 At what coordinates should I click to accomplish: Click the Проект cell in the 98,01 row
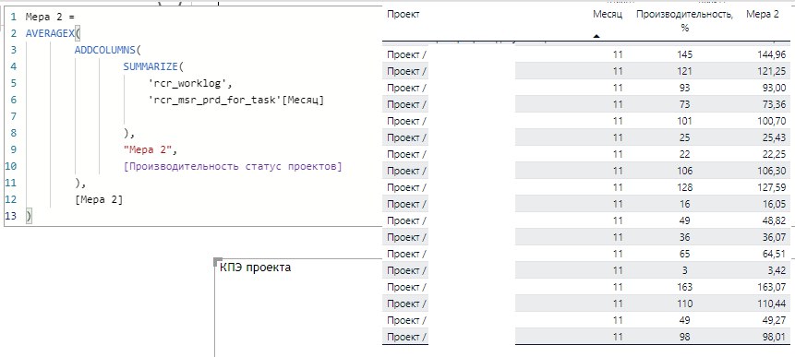[x=406, y=337]
